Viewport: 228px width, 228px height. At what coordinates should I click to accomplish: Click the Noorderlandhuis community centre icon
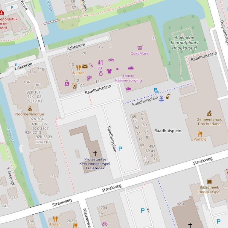(30, 109)
